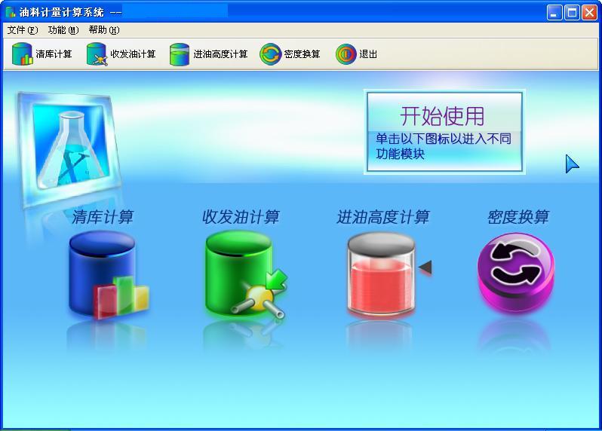Viewport: 602px width, 431px height.
Task: Open the large blue 清库计算 cylinder icon
Action: click(x=109, y=275)
